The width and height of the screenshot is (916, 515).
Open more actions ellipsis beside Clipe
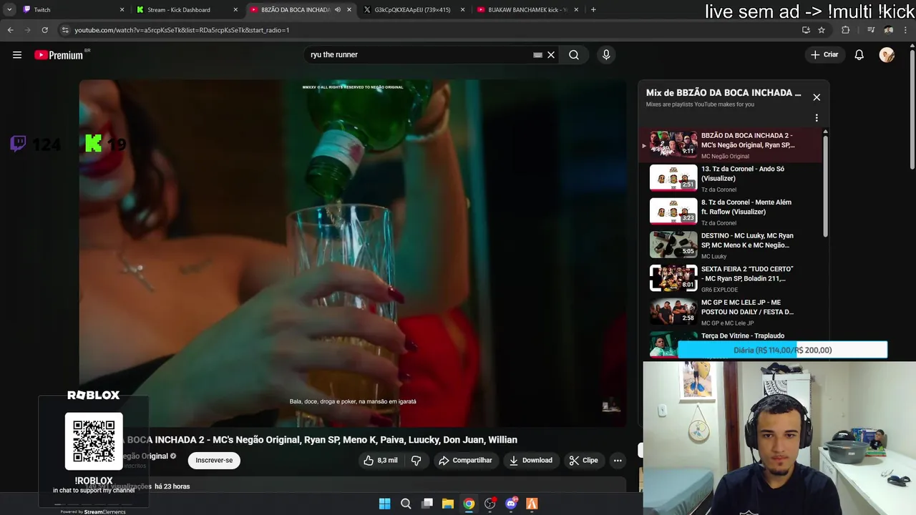pos(618,461)
